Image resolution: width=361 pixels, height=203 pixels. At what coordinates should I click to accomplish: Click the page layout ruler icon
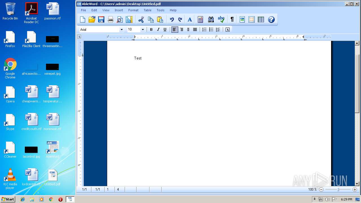point(129,19)
